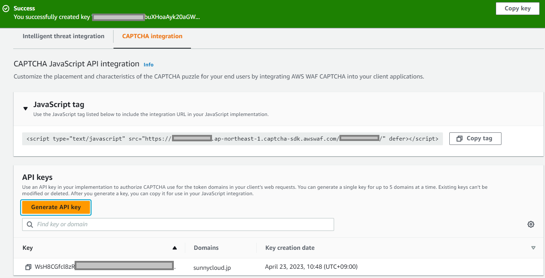Open the Info link beside CAPTCHA JavaScript API
This screenshot has width=545, height=278.
tap(148, 65)
